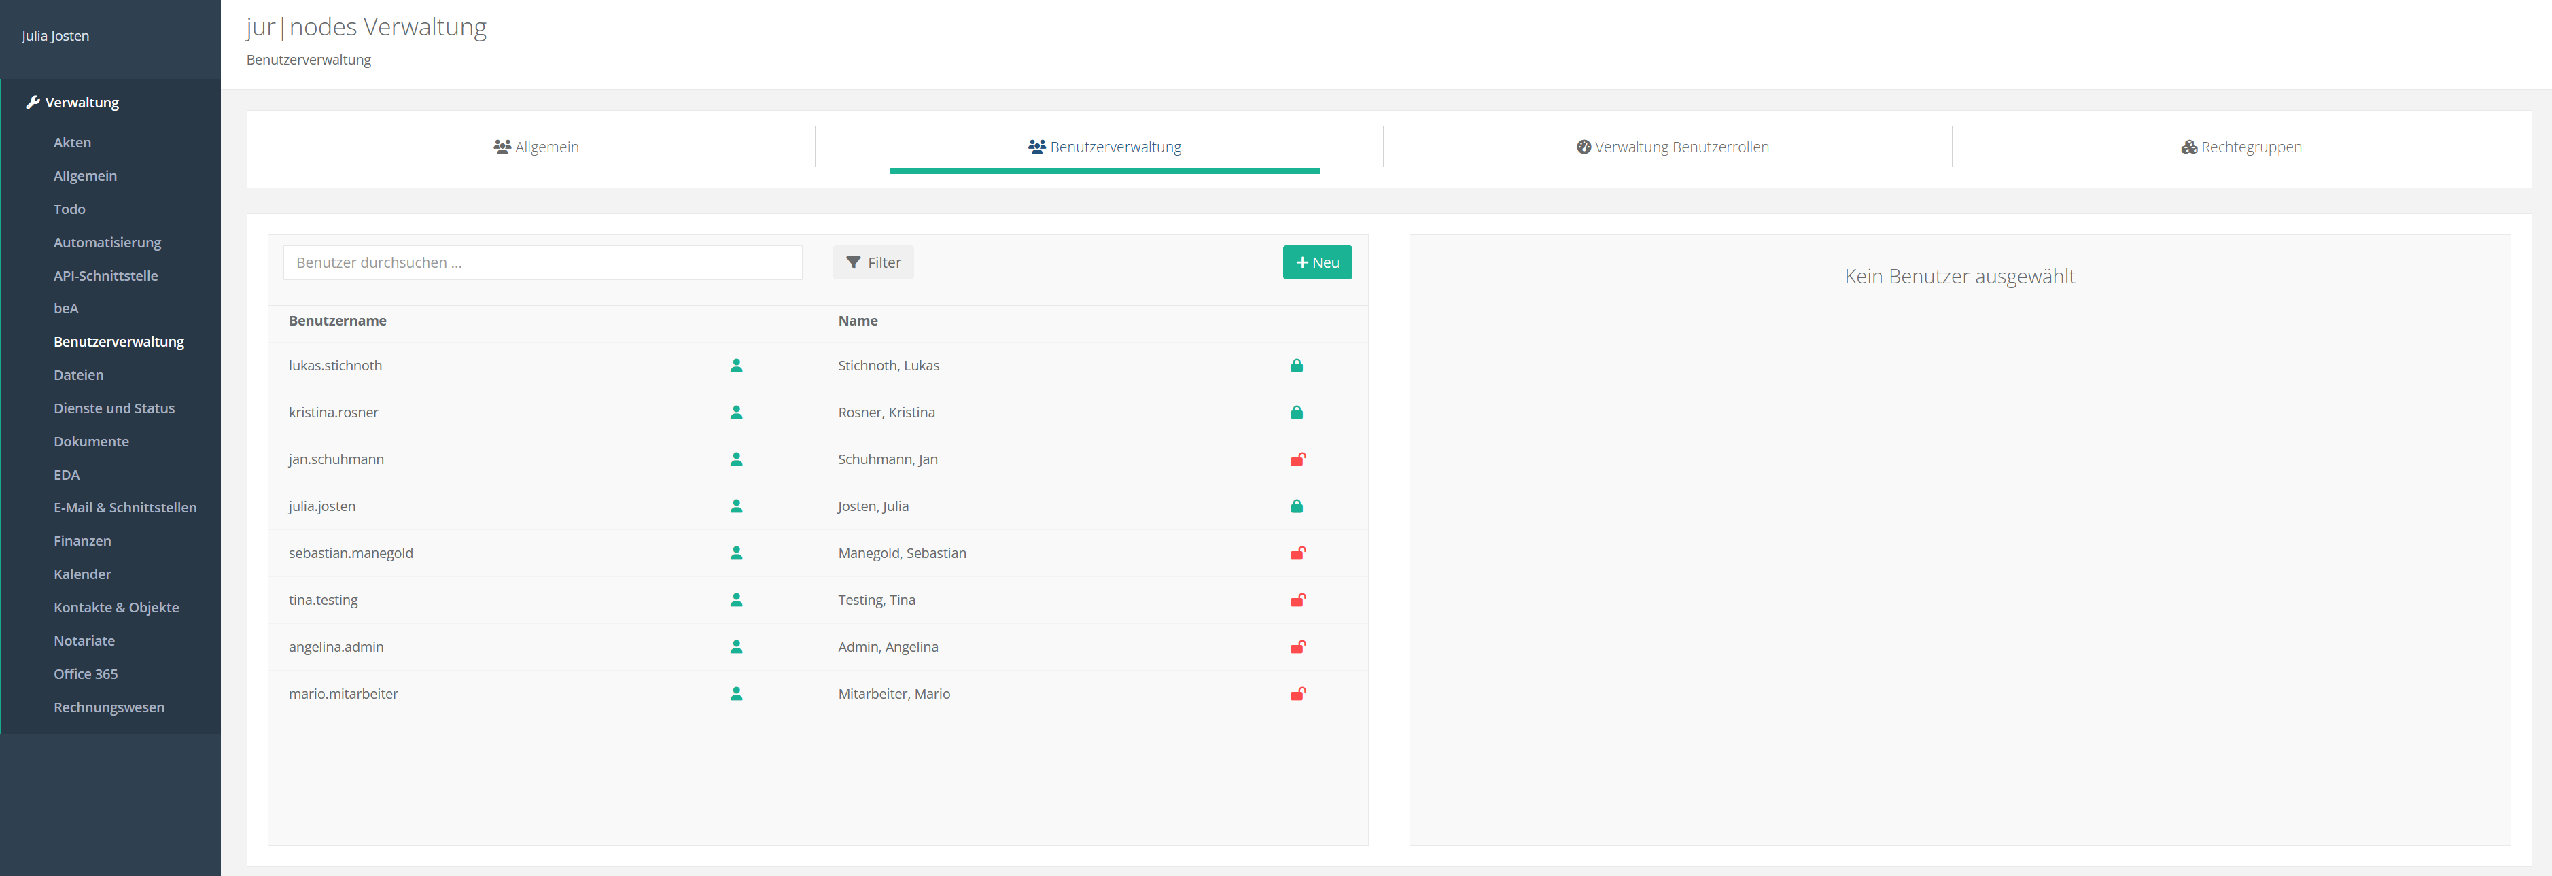Click the Benutzer durchsuchen search field
The height and width of the screenshot is (876, 2552).
pos(542,262)
